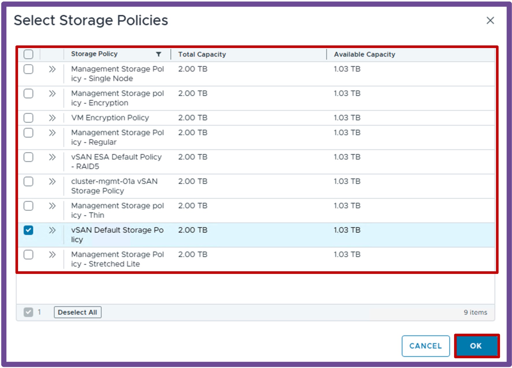Image resolution: width=512 pixels, height=368 pixels.
Task: Click the vSAN ESA Default Policy - RAID5 name
Action: pos(116,161)
